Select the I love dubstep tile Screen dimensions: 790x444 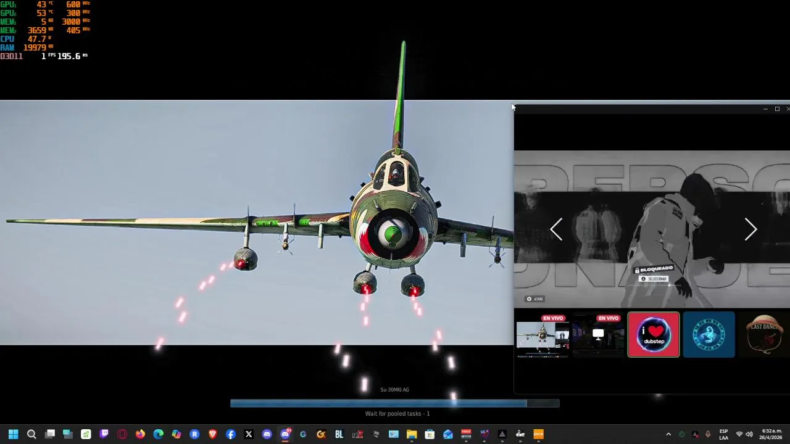pos(654,335)
